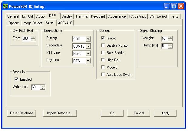Image resolution: width=188 pixels, height=131 pixels.
Task: Open the Keyboard tab
Action: click(x=98, y=16)
